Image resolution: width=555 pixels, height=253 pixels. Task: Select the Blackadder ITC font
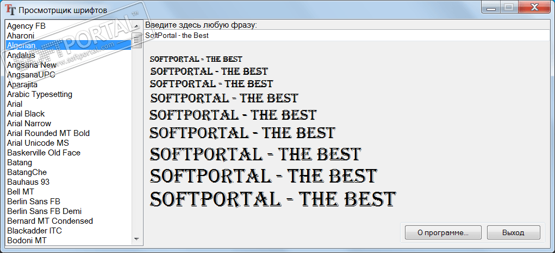[68, 231]
